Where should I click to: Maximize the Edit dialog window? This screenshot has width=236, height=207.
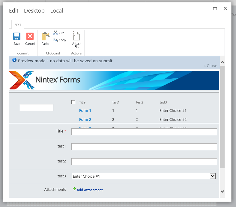pyautogui.click(x=215, y=8)
